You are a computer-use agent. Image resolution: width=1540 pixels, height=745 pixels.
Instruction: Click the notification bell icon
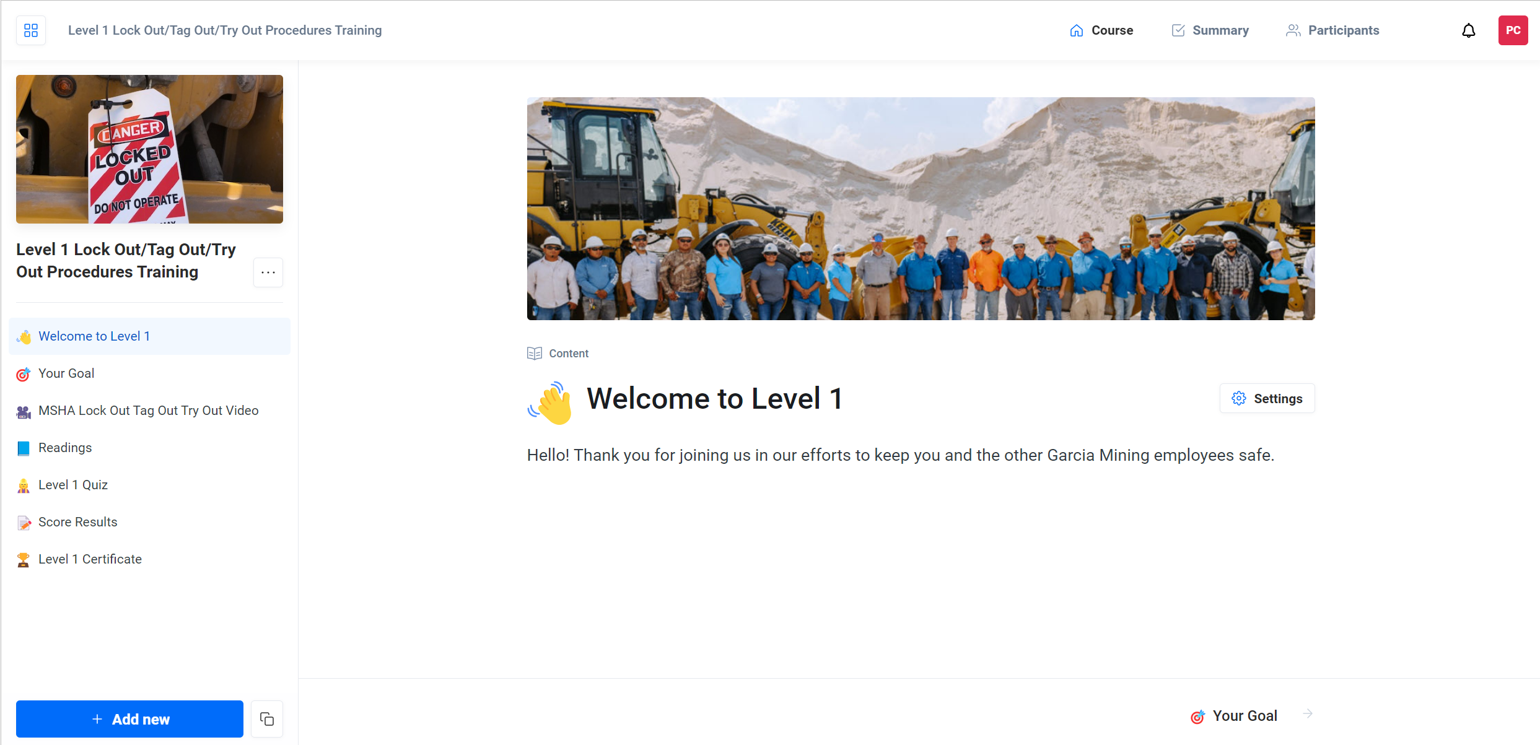[1468, 30]
